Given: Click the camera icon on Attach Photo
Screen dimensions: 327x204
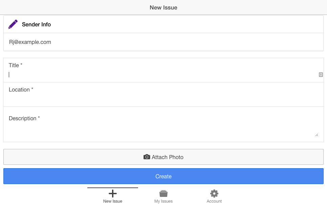Looking at the screenshot, I should click(147, 157).
